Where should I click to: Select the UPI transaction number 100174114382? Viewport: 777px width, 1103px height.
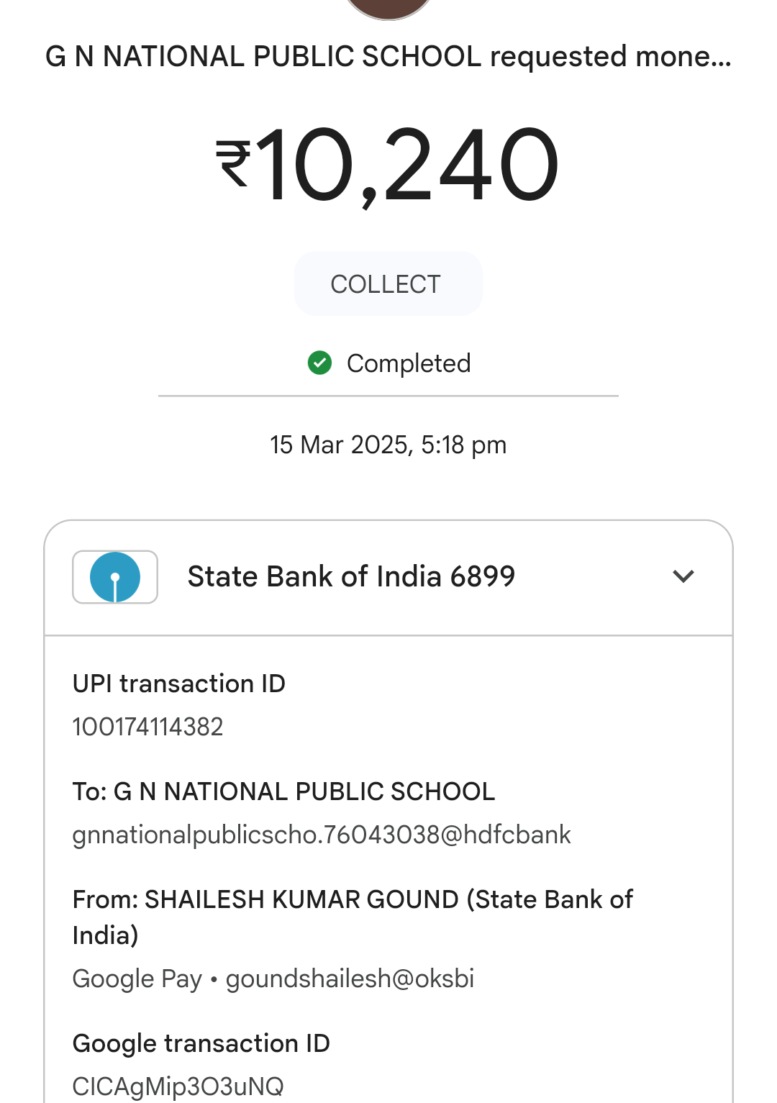click(148, 727)
